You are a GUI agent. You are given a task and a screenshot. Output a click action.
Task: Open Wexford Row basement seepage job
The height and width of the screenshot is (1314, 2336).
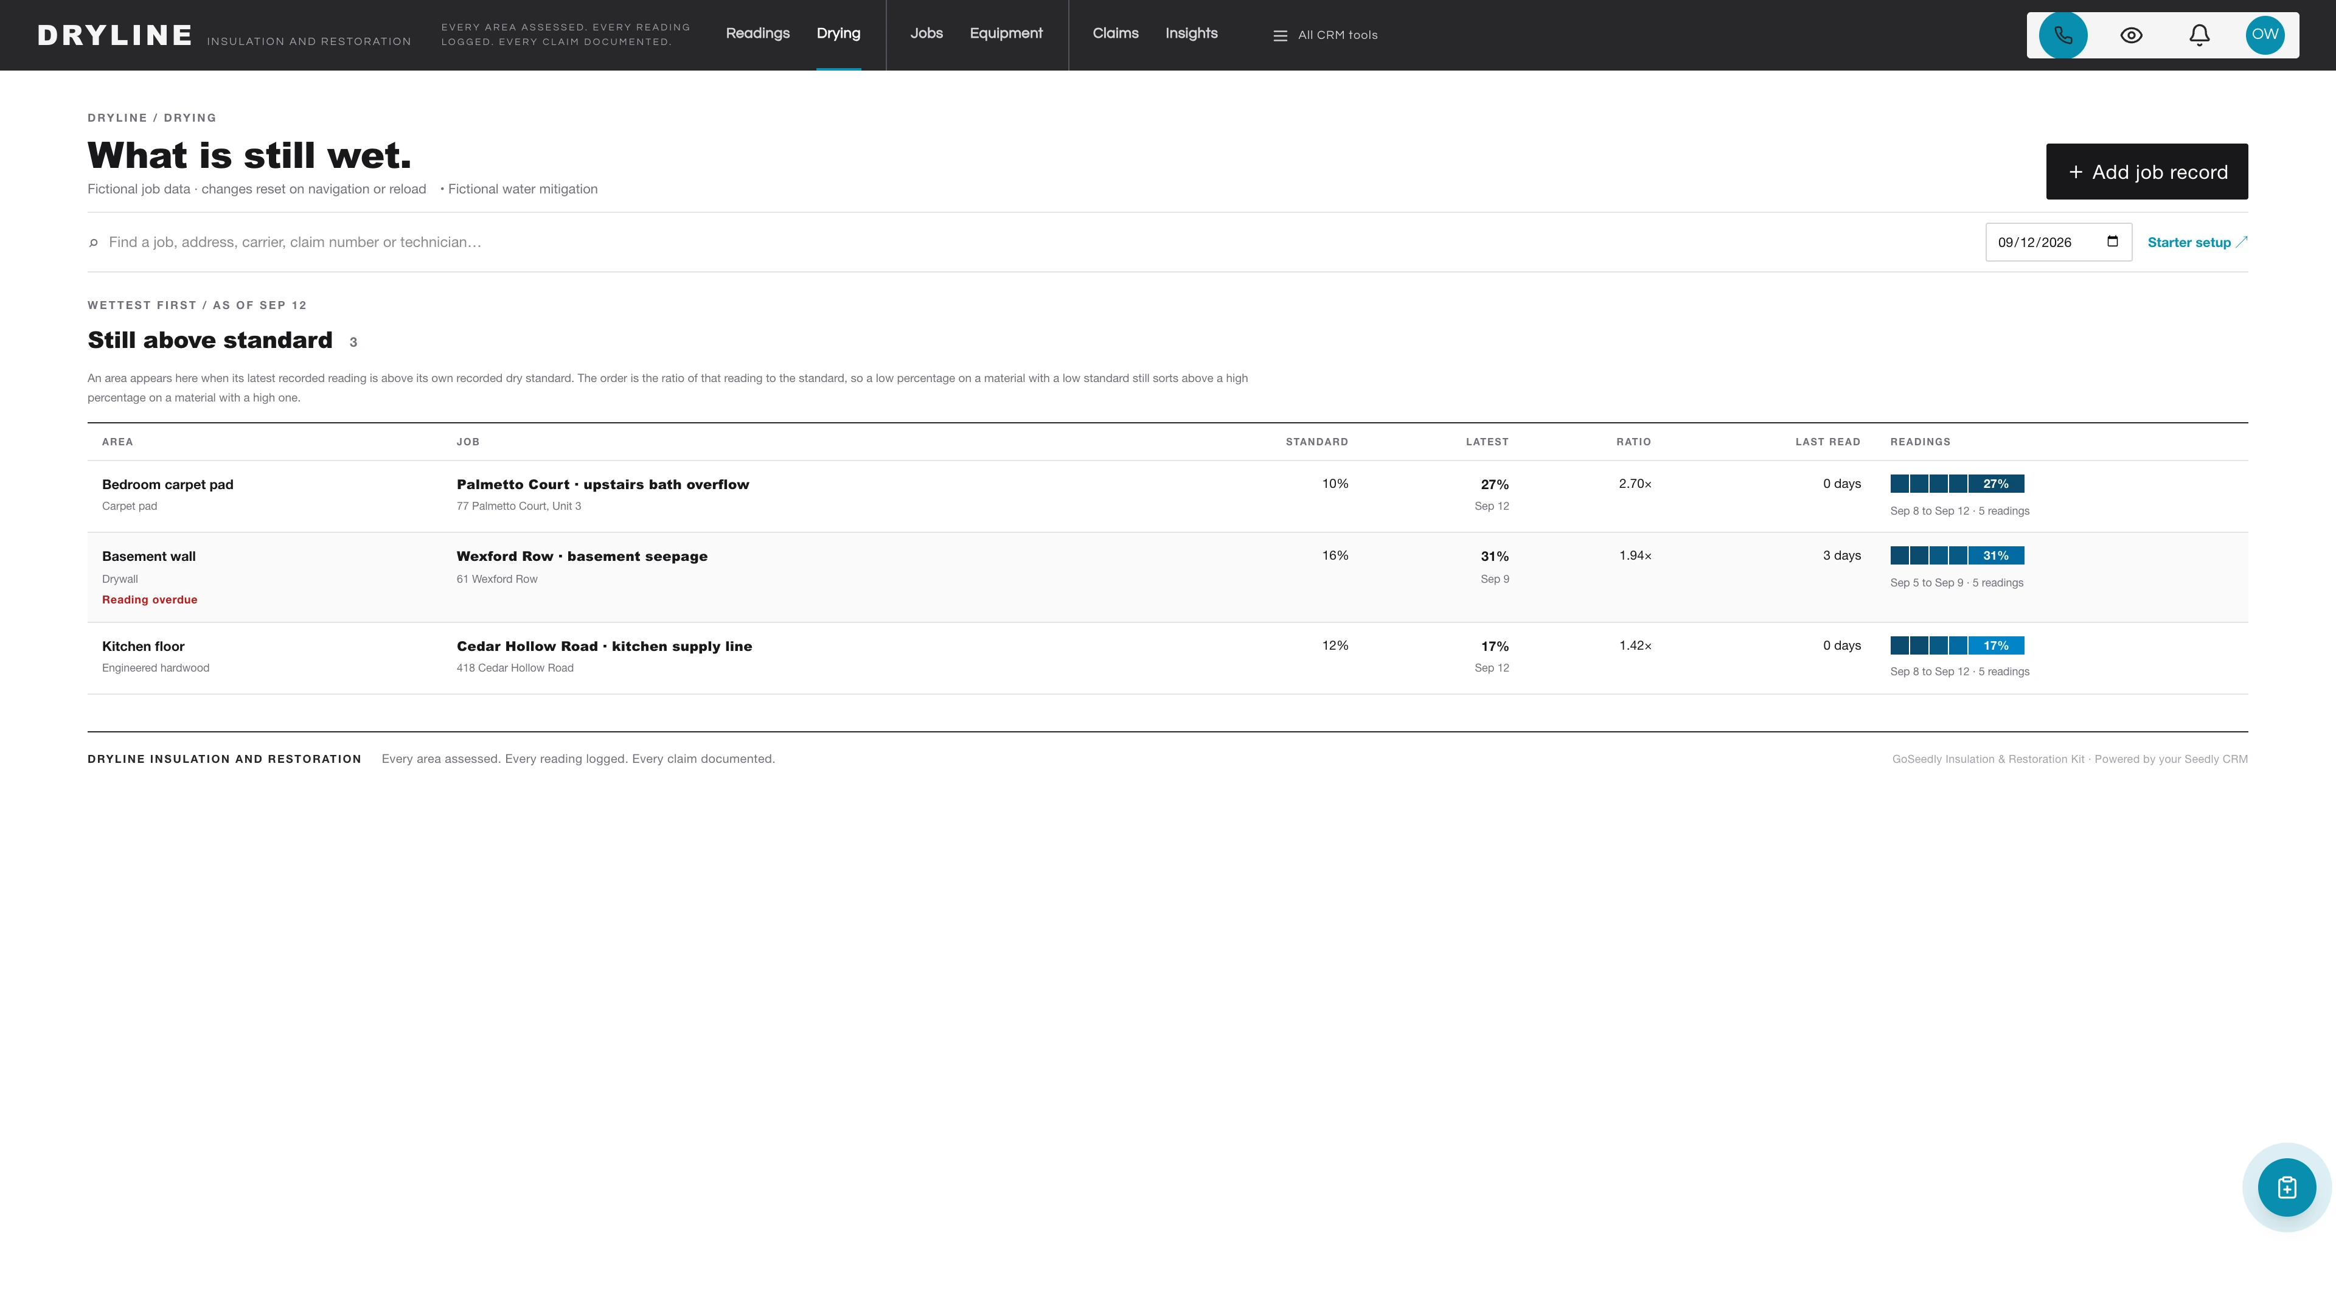[582, 556]
